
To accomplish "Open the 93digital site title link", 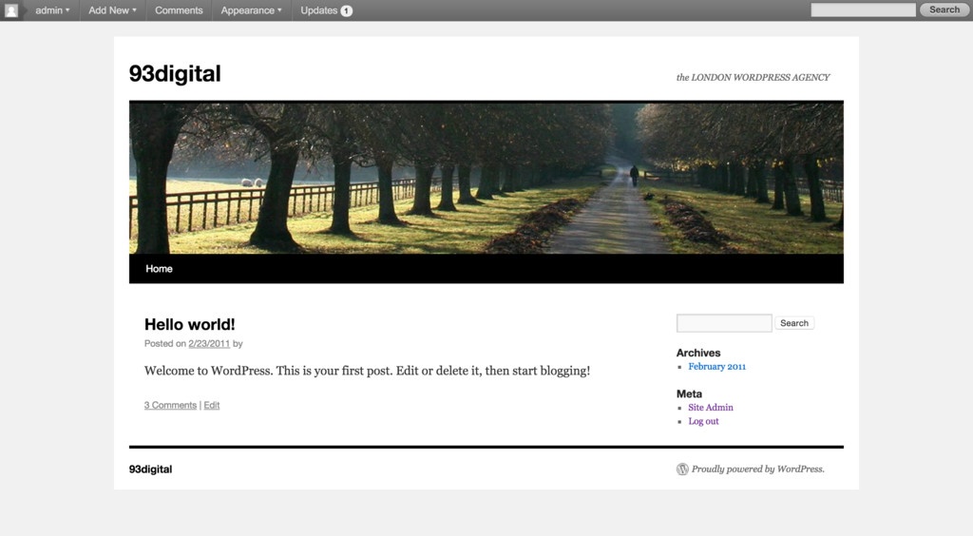I will pos(175,73).
